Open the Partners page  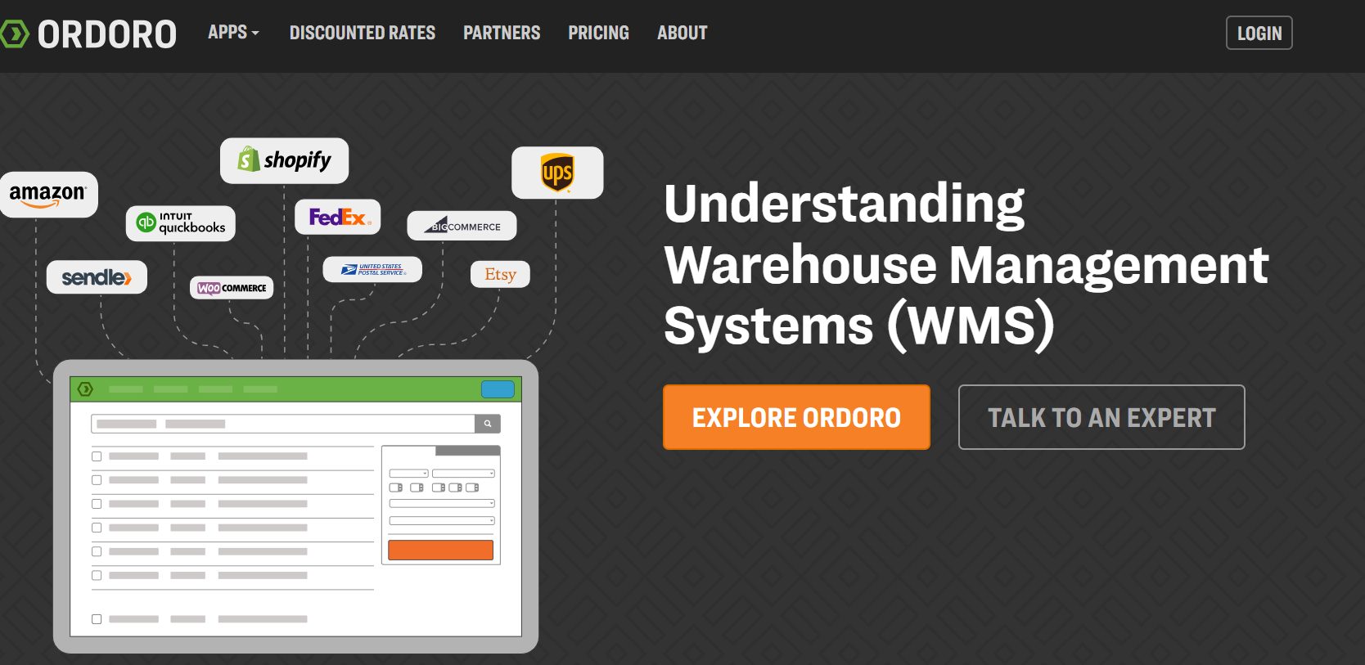click(x=502, y=33)
